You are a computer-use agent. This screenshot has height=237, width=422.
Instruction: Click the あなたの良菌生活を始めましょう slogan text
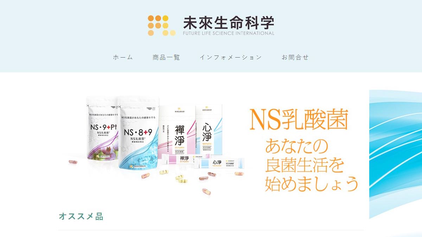311,165
